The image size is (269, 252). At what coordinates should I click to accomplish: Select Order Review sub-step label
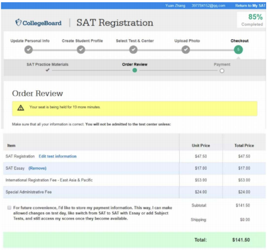[x=135, y=64]
